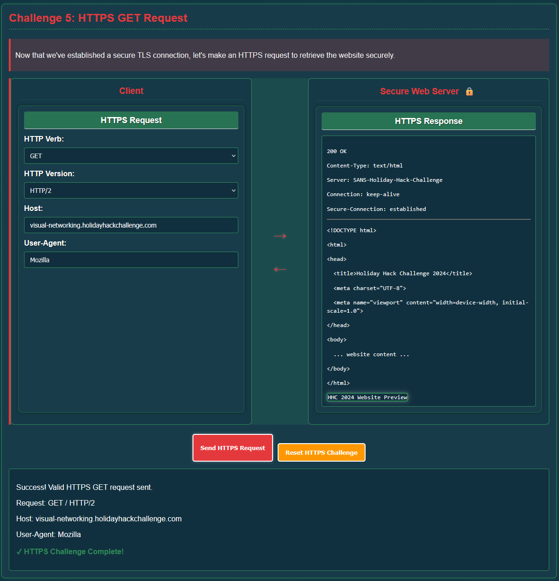Open the HTTP Version dropdown showing HTTP/2
This screenshot has width=559, height=581.
point(131,190)
